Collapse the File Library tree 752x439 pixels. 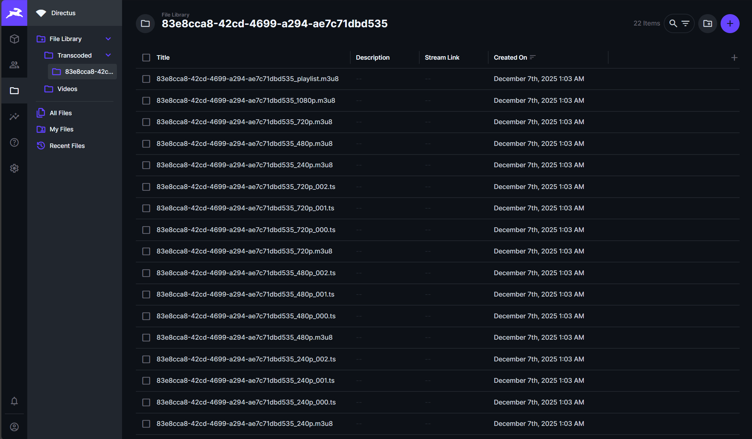point(108,39)
